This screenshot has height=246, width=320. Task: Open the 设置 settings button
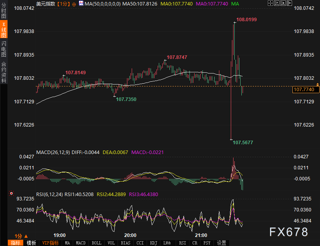(x=221, y=243)
